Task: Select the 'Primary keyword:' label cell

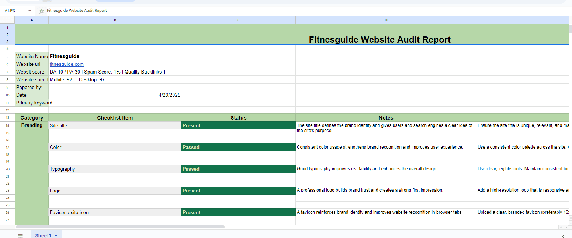Action: [x=32, y=103]
